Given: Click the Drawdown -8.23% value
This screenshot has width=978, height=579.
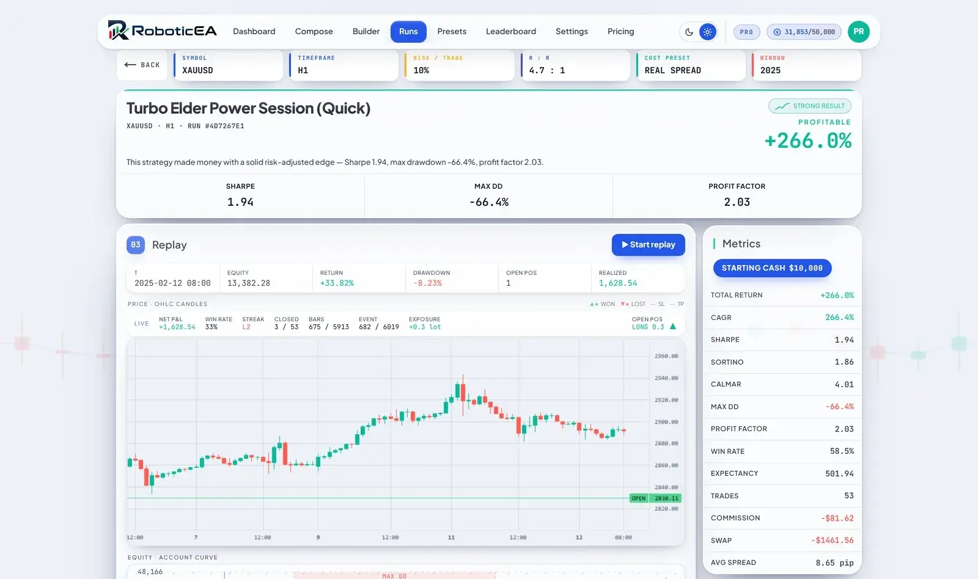Looking at the screenshot, I should click(427, 283).
